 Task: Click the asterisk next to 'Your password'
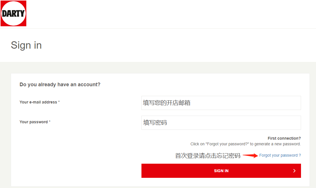[50, 122]
